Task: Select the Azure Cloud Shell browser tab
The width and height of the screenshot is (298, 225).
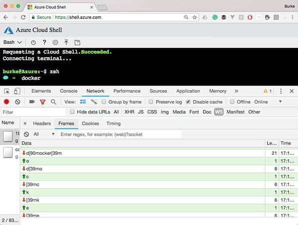Action: pos(60,7)
